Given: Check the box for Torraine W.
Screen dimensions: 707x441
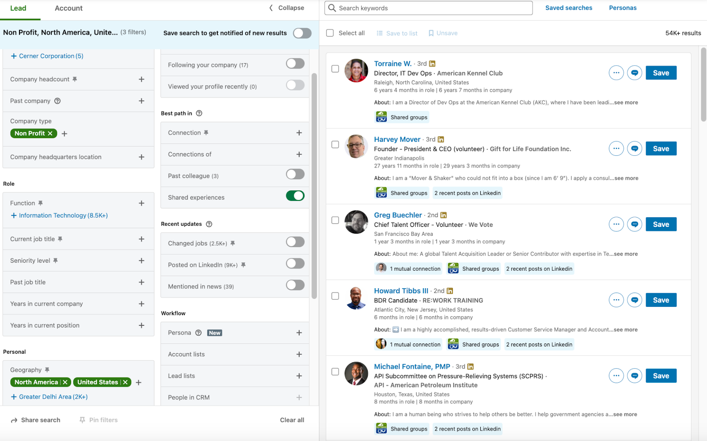Looking at the screenshot, I should [x=335, y=69].
